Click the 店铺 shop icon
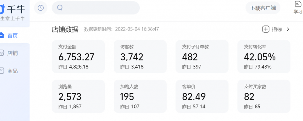 (2, 53)
